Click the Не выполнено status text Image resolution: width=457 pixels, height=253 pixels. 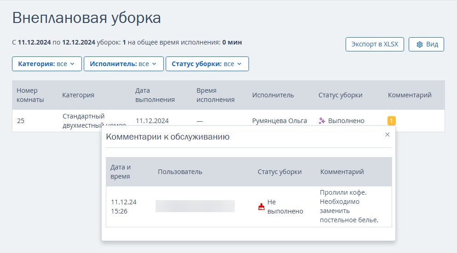(285, 207)
